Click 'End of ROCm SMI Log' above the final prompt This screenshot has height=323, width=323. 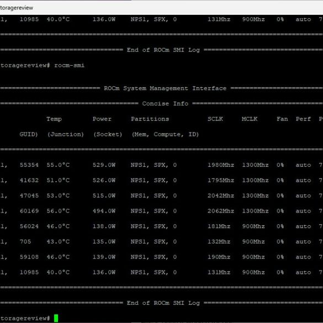163,303
